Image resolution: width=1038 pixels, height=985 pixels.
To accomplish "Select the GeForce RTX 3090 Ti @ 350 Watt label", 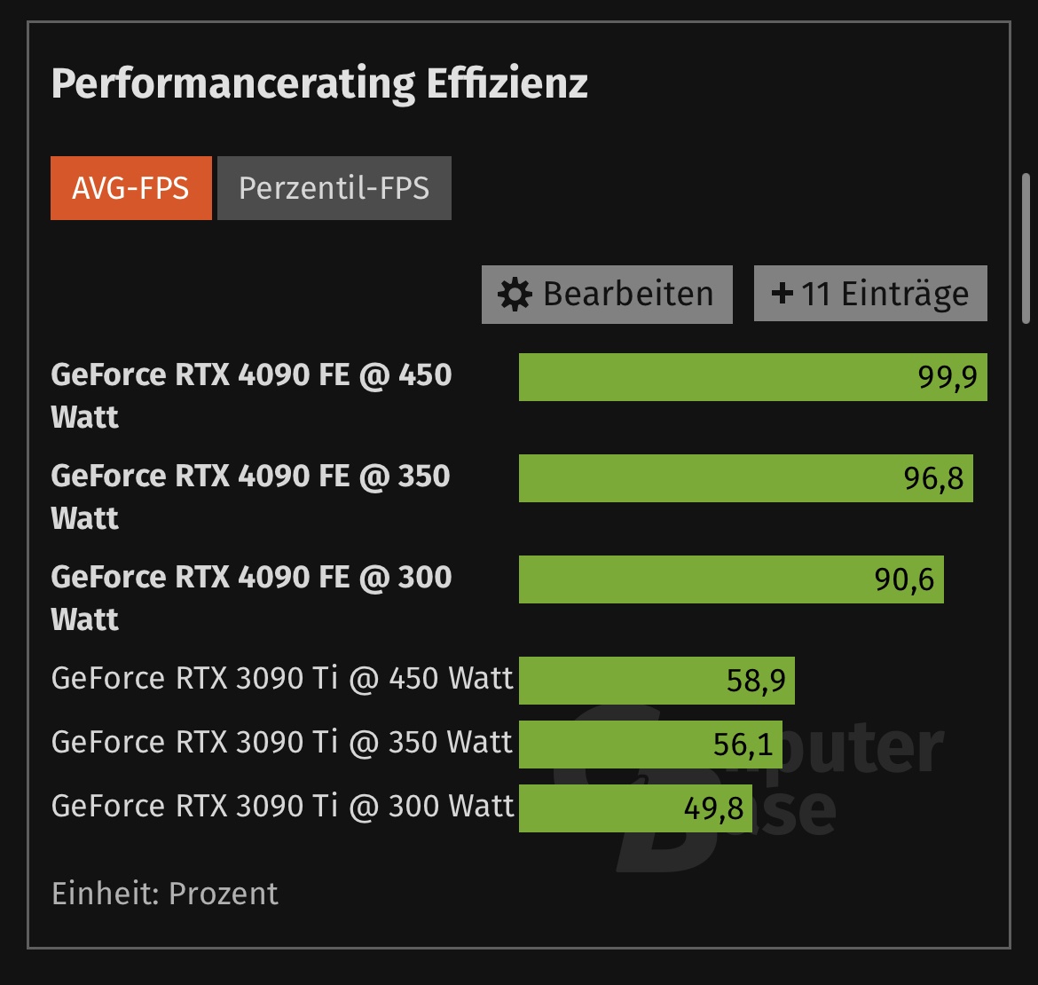I will point(282,742).
